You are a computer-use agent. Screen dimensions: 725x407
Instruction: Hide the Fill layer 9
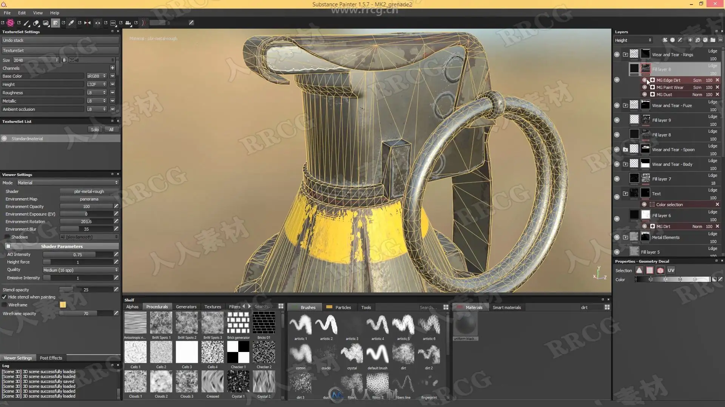pos(617,120)
